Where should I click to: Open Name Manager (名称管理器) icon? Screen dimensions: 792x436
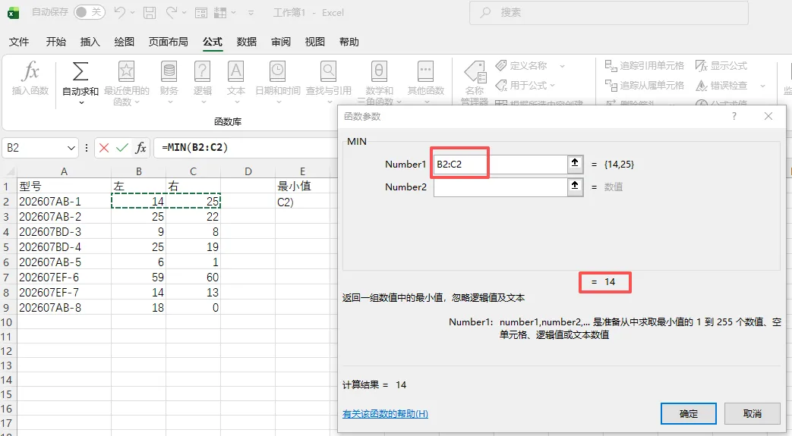coord(475,72)
